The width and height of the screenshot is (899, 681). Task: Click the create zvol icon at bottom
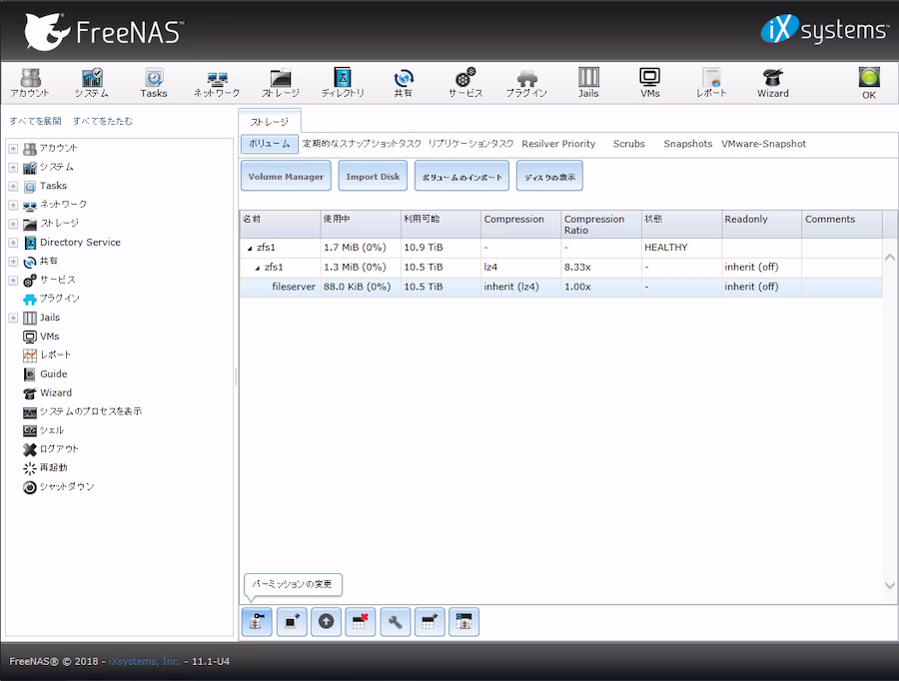coord(463,622)
